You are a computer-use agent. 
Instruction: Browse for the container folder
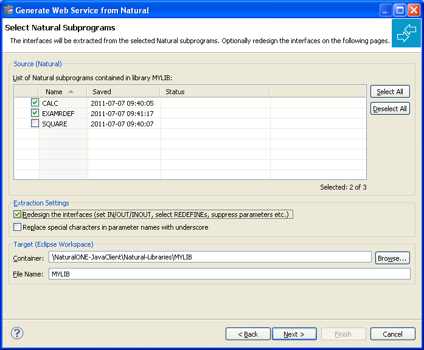[392, 258]
